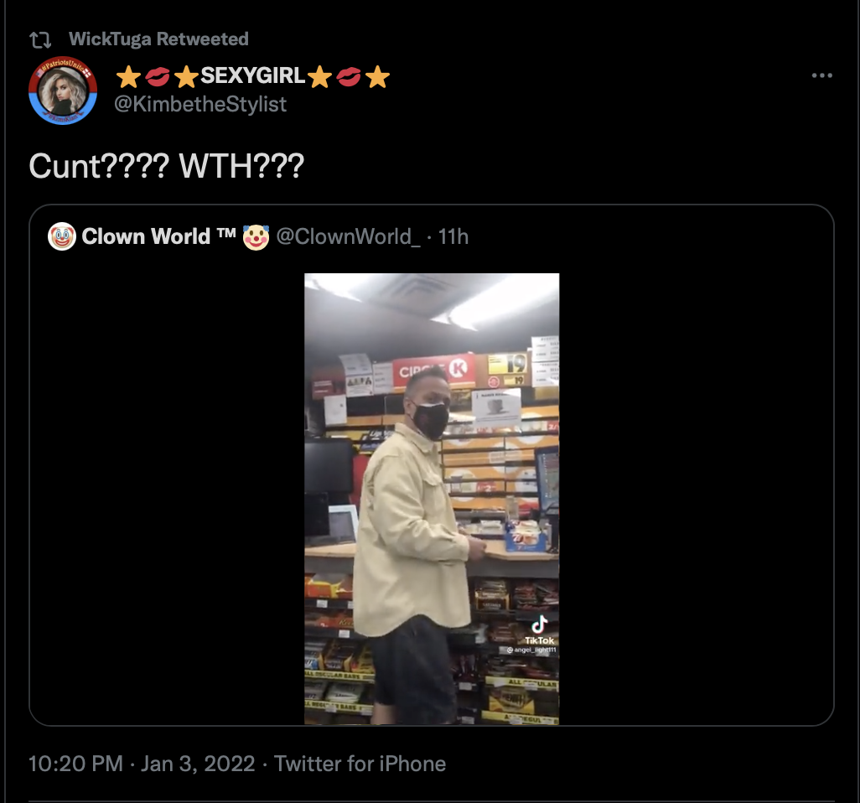Click the Clown World round avatar
This screenshot has height=803, width=860.
62,236
